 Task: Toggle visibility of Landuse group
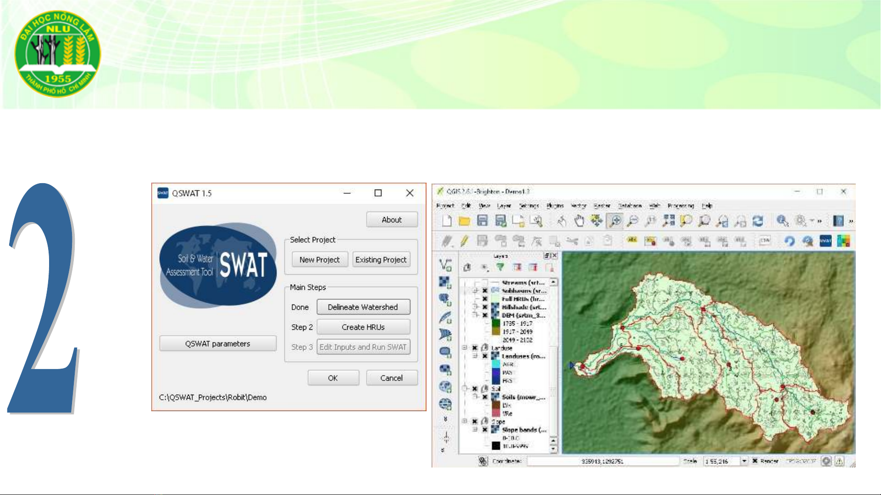point(475,348)
